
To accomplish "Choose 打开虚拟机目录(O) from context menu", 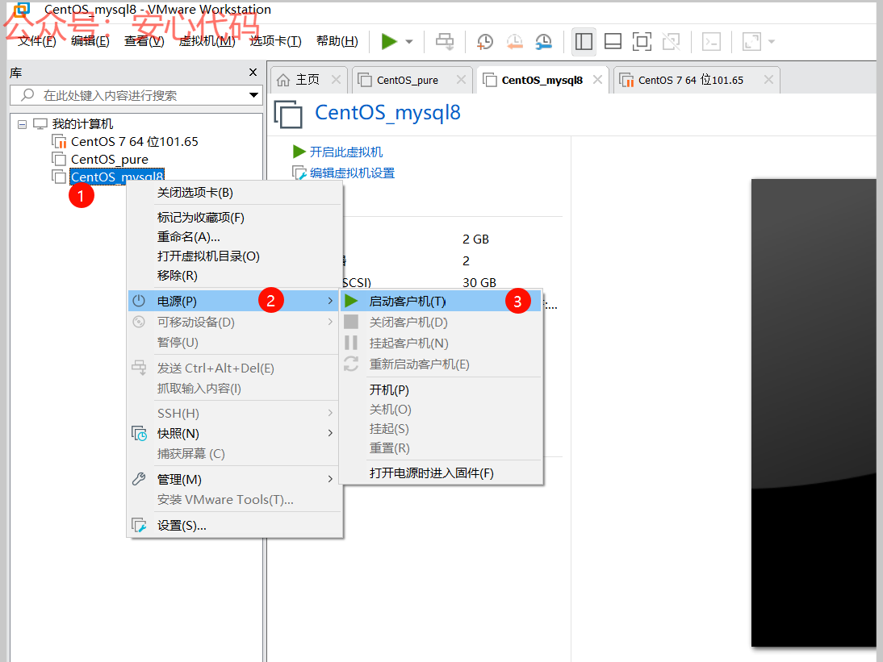I will [x=235, y=256].
